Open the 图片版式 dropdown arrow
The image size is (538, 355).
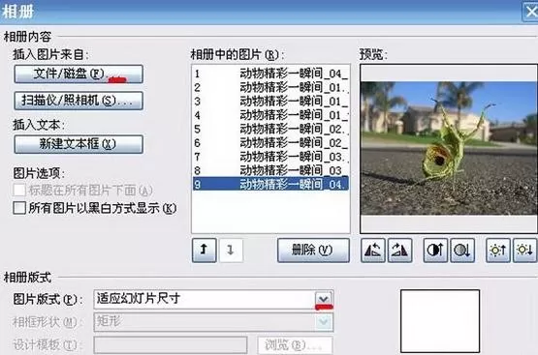pos(324,299)
